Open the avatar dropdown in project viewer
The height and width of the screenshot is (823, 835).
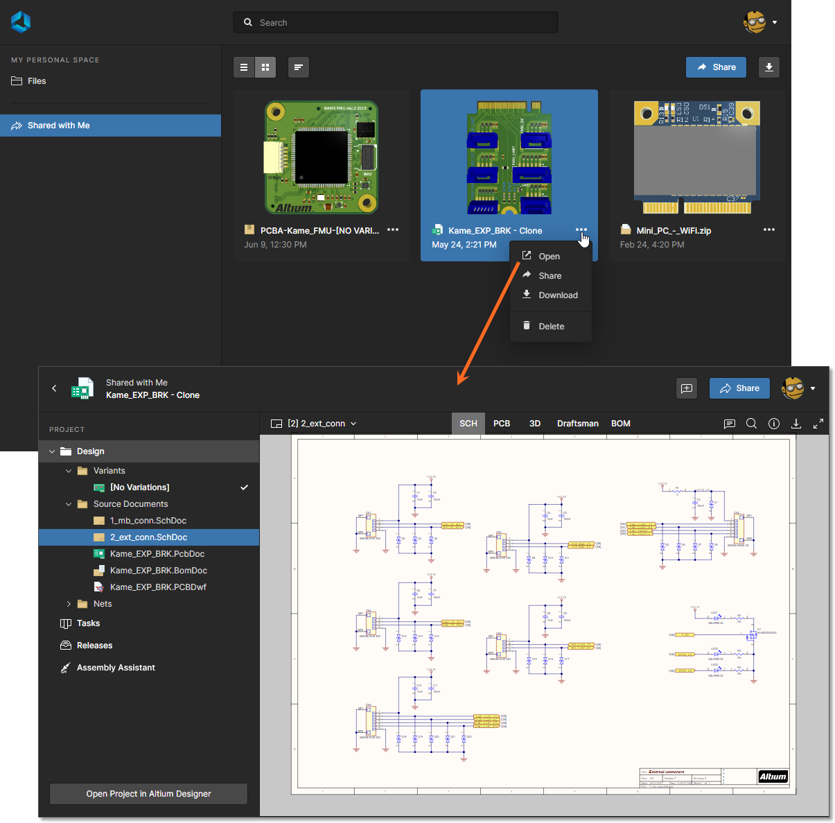(799, 388)
